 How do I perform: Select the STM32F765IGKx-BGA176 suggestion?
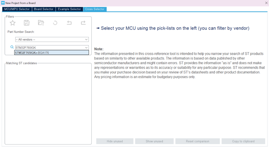(52, 53)
